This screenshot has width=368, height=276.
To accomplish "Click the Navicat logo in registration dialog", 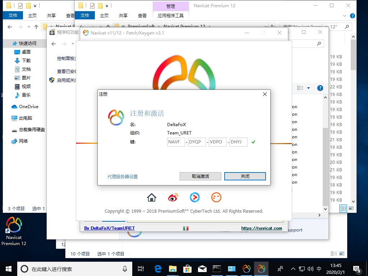I will pos(116,118).
